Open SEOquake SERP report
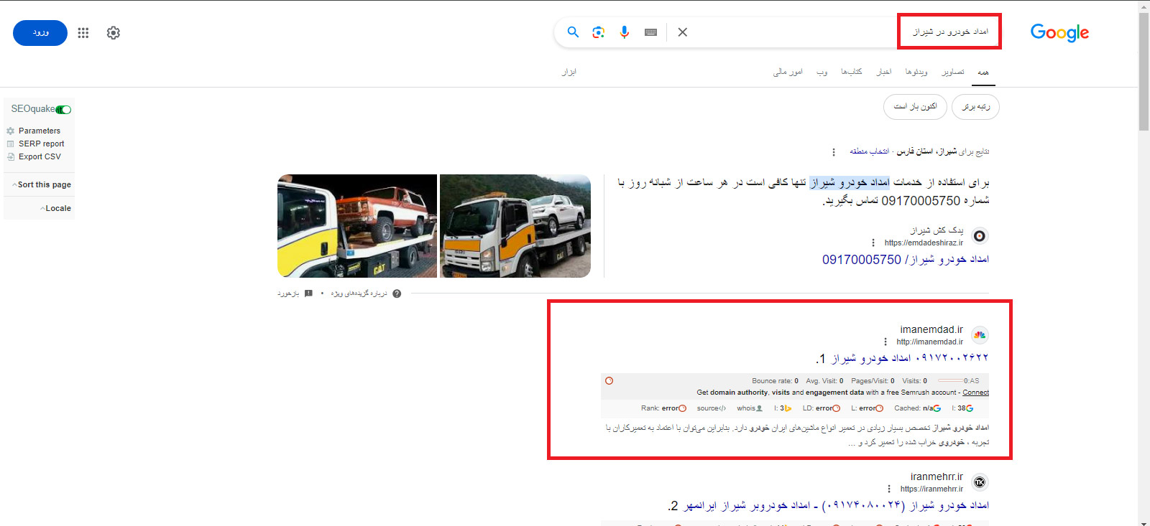 pos(41,144)
